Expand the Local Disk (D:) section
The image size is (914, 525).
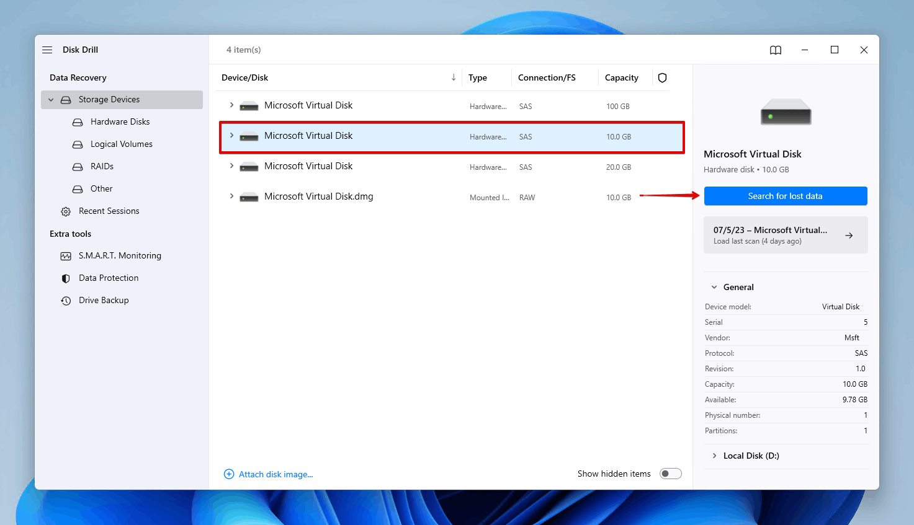(x=715, y=456)
